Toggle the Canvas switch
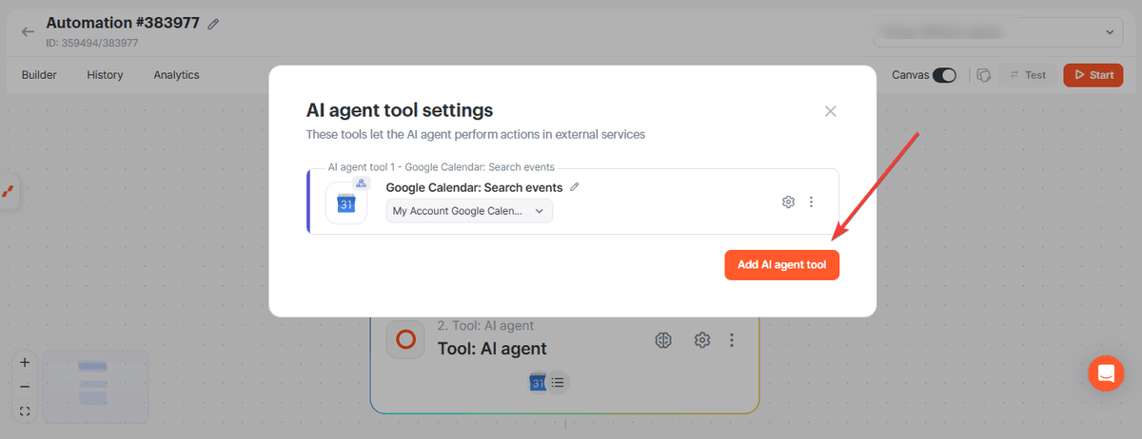 944,75
